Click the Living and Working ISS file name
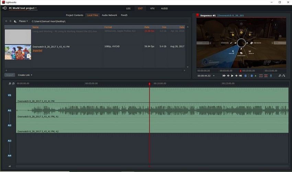The height and width of the screenshot is (172, 292). coord(65,31)
